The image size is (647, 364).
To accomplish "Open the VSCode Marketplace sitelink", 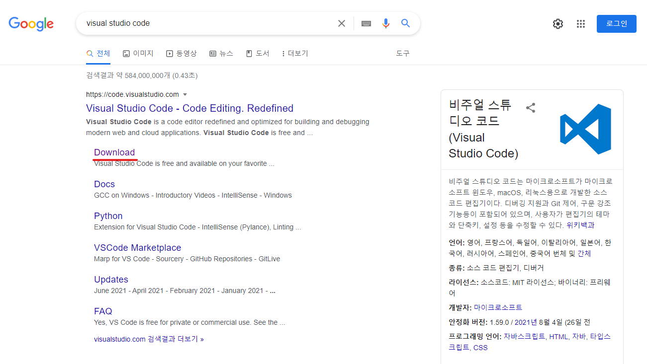I will [137, 248].
